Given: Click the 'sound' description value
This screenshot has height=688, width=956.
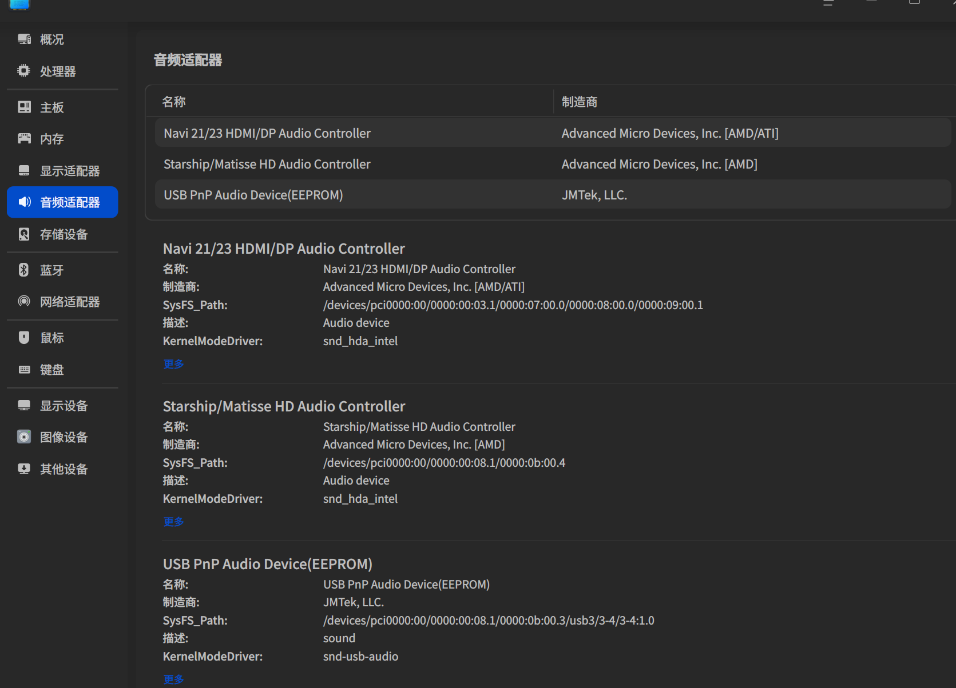Looking at the screenshot, I should coord(339,638).
